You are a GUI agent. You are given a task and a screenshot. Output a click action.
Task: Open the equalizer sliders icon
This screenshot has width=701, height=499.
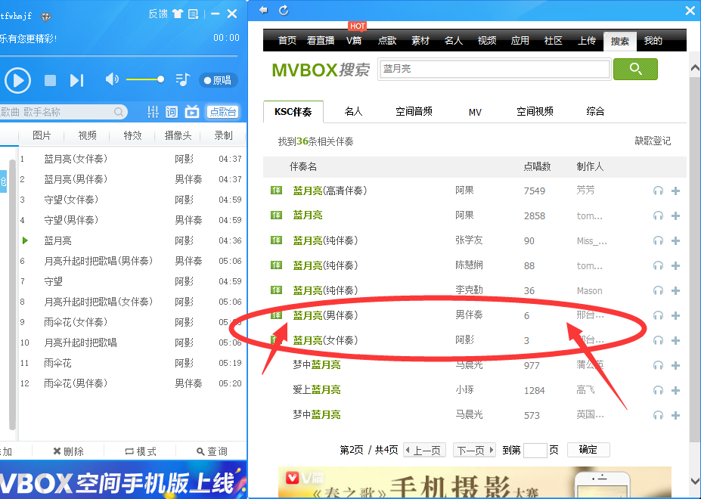click(x=153, y=112)
